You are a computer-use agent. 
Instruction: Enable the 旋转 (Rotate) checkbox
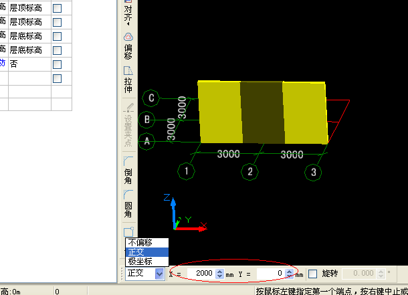pyautogui.click(x=312, y=274)
